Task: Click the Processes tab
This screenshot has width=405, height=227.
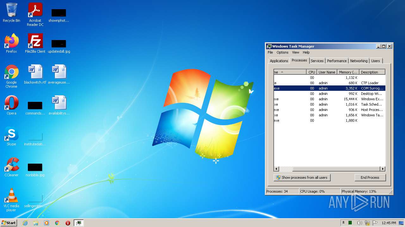Action: coord(299,60)
